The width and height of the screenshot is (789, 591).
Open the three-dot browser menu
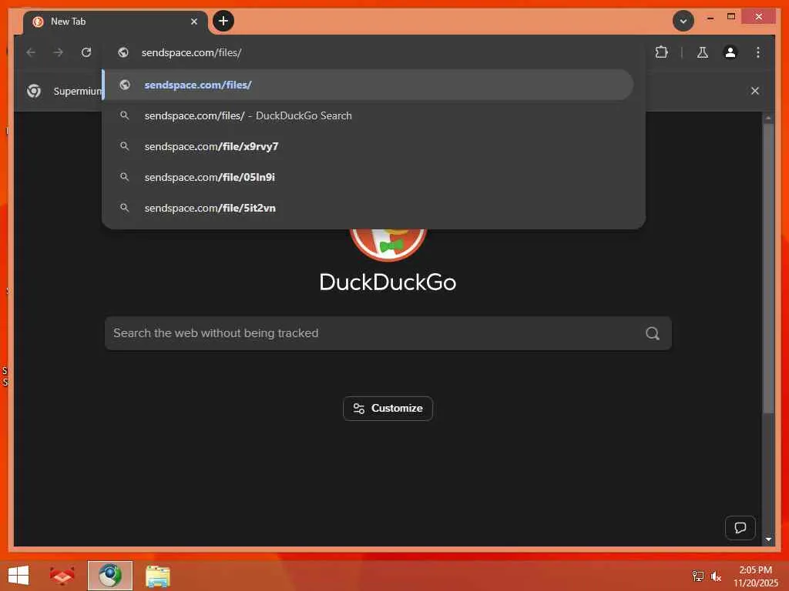[758, 52]
